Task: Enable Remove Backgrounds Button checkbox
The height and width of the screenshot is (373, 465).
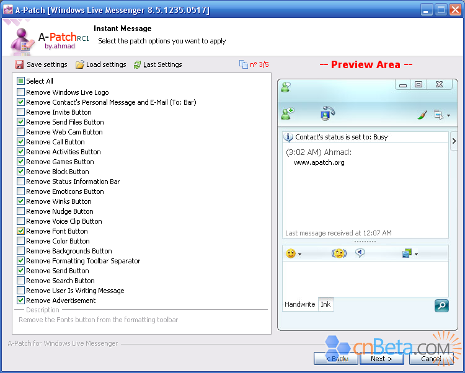Action: pos(20,251)
